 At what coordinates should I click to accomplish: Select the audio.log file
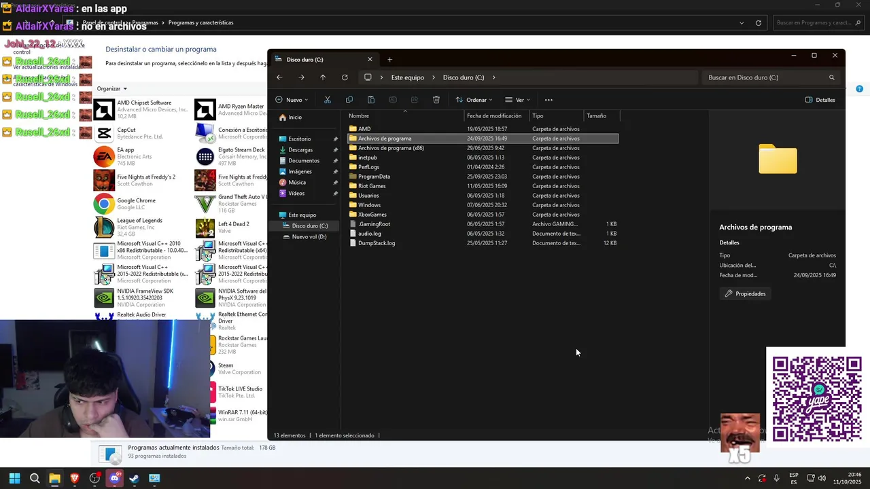[483, 233]
